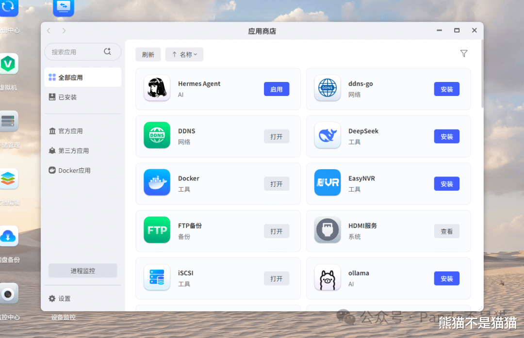Install ddns-go
The image size is (524, 338).
pos(446,89)
